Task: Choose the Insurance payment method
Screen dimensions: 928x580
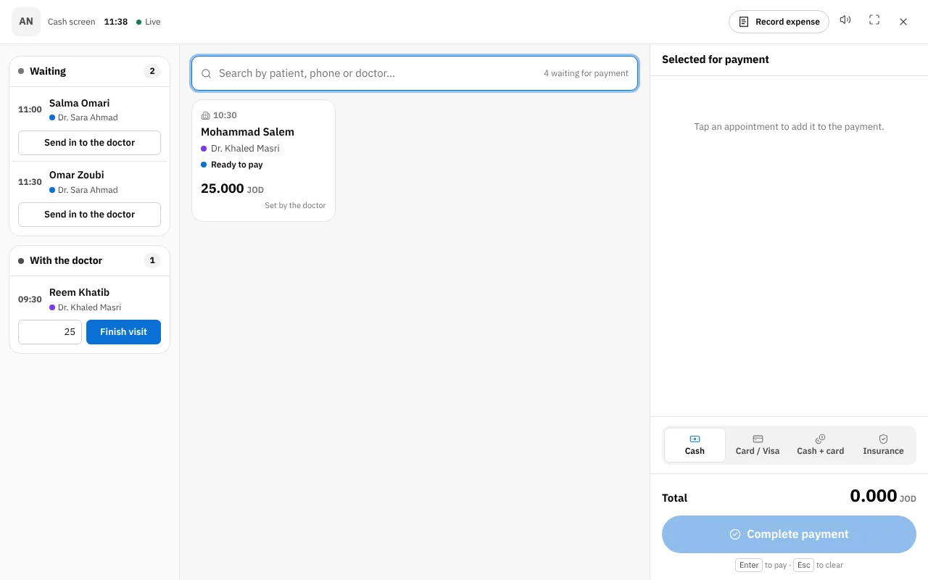Action: (x=883, y=444)
